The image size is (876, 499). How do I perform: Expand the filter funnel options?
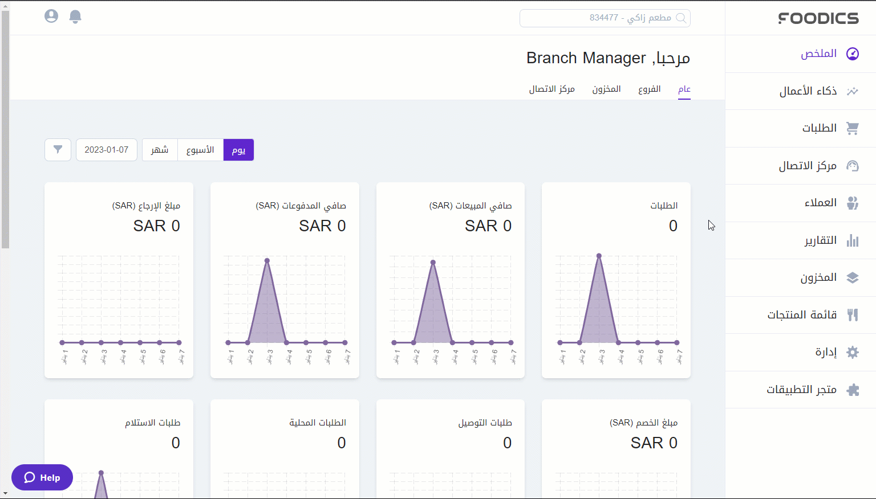coord(58,150)
